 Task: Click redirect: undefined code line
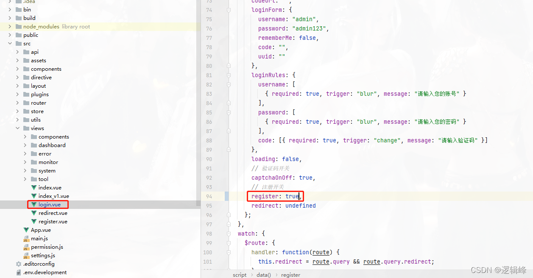(x=284, y=206)
